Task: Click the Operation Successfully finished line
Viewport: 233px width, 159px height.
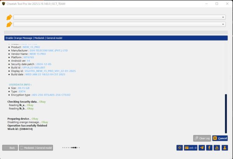Action: (x=27, y=126)
